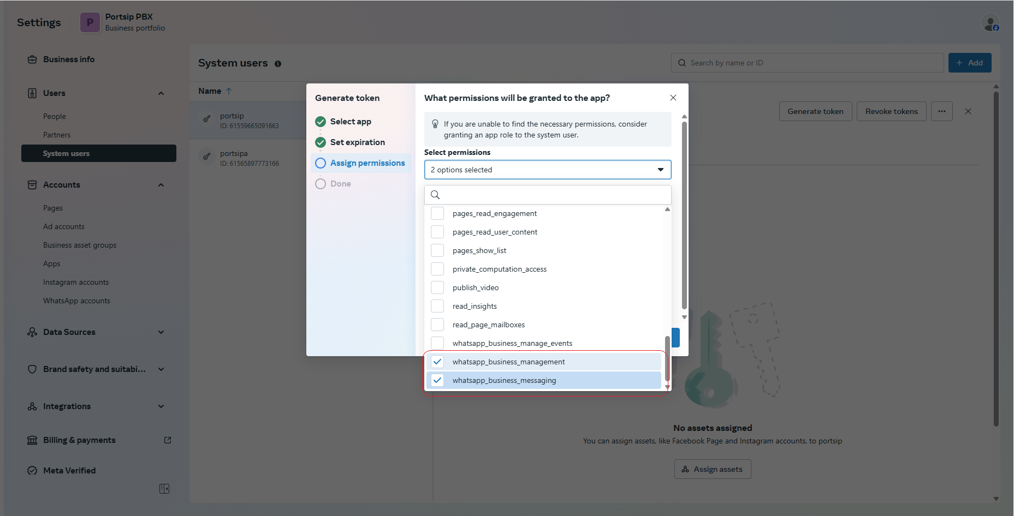Viewport: 1014px width, 516px height.
Task: Close the Generate token dialog
Action: click(673, 98)
